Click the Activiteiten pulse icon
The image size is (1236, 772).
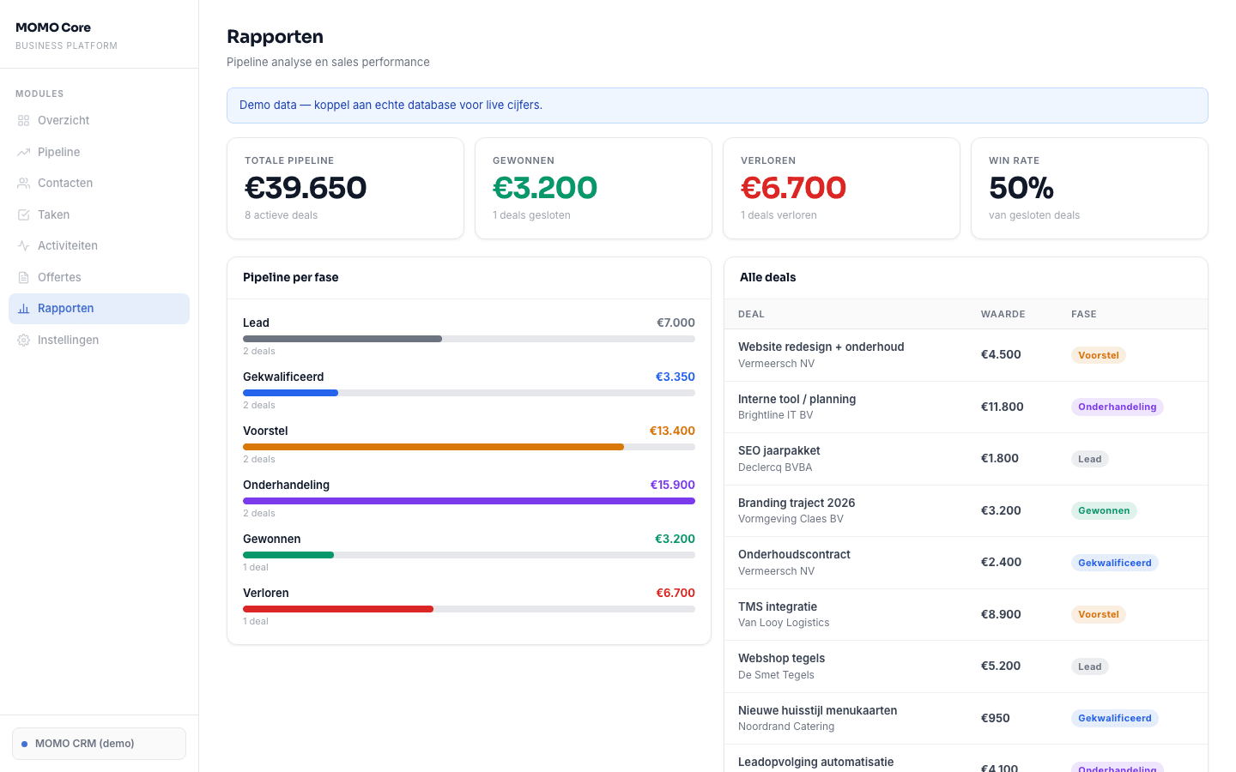[x=22, y=245]
